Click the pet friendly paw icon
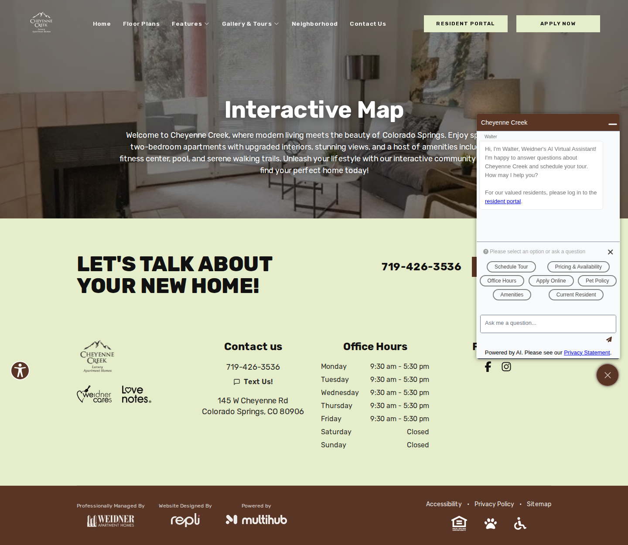This screenshot has width=628, height=545. (491, 523)
